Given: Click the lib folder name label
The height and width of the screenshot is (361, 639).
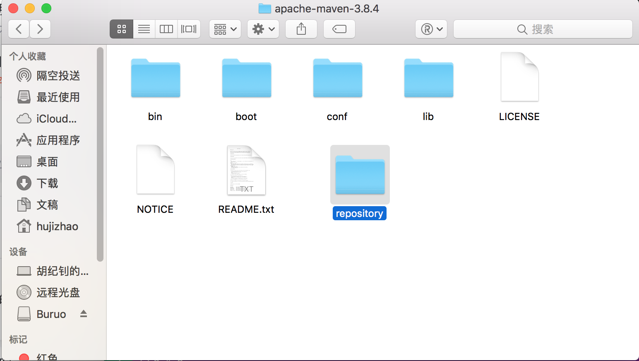Looking at the screenshot, I should (428, 117).
